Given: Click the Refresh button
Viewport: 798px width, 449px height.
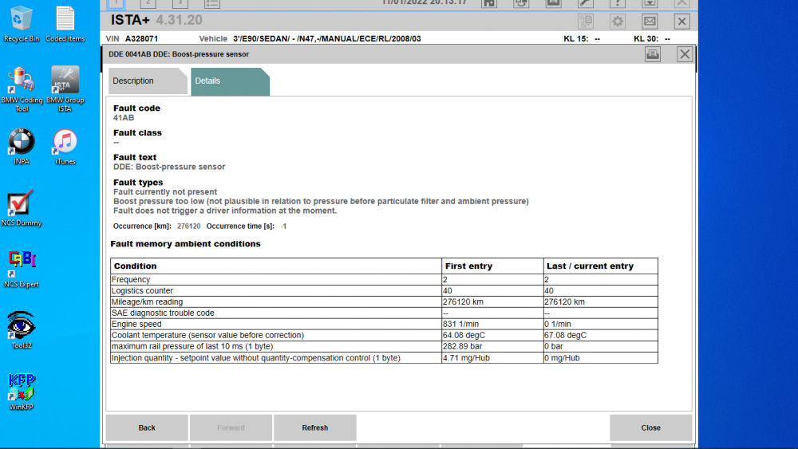Looking at the screenshot, I should (315, 427).
